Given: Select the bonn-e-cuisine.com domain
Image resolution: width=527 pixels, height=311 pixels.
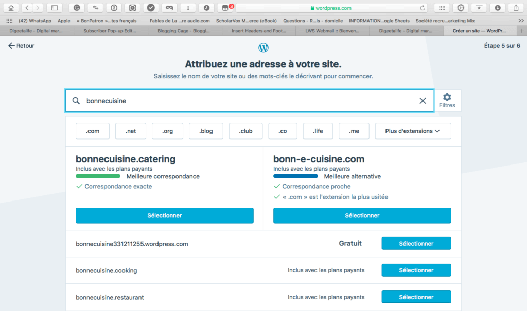Looking at the screenshot, I should [x=362, y=215].
